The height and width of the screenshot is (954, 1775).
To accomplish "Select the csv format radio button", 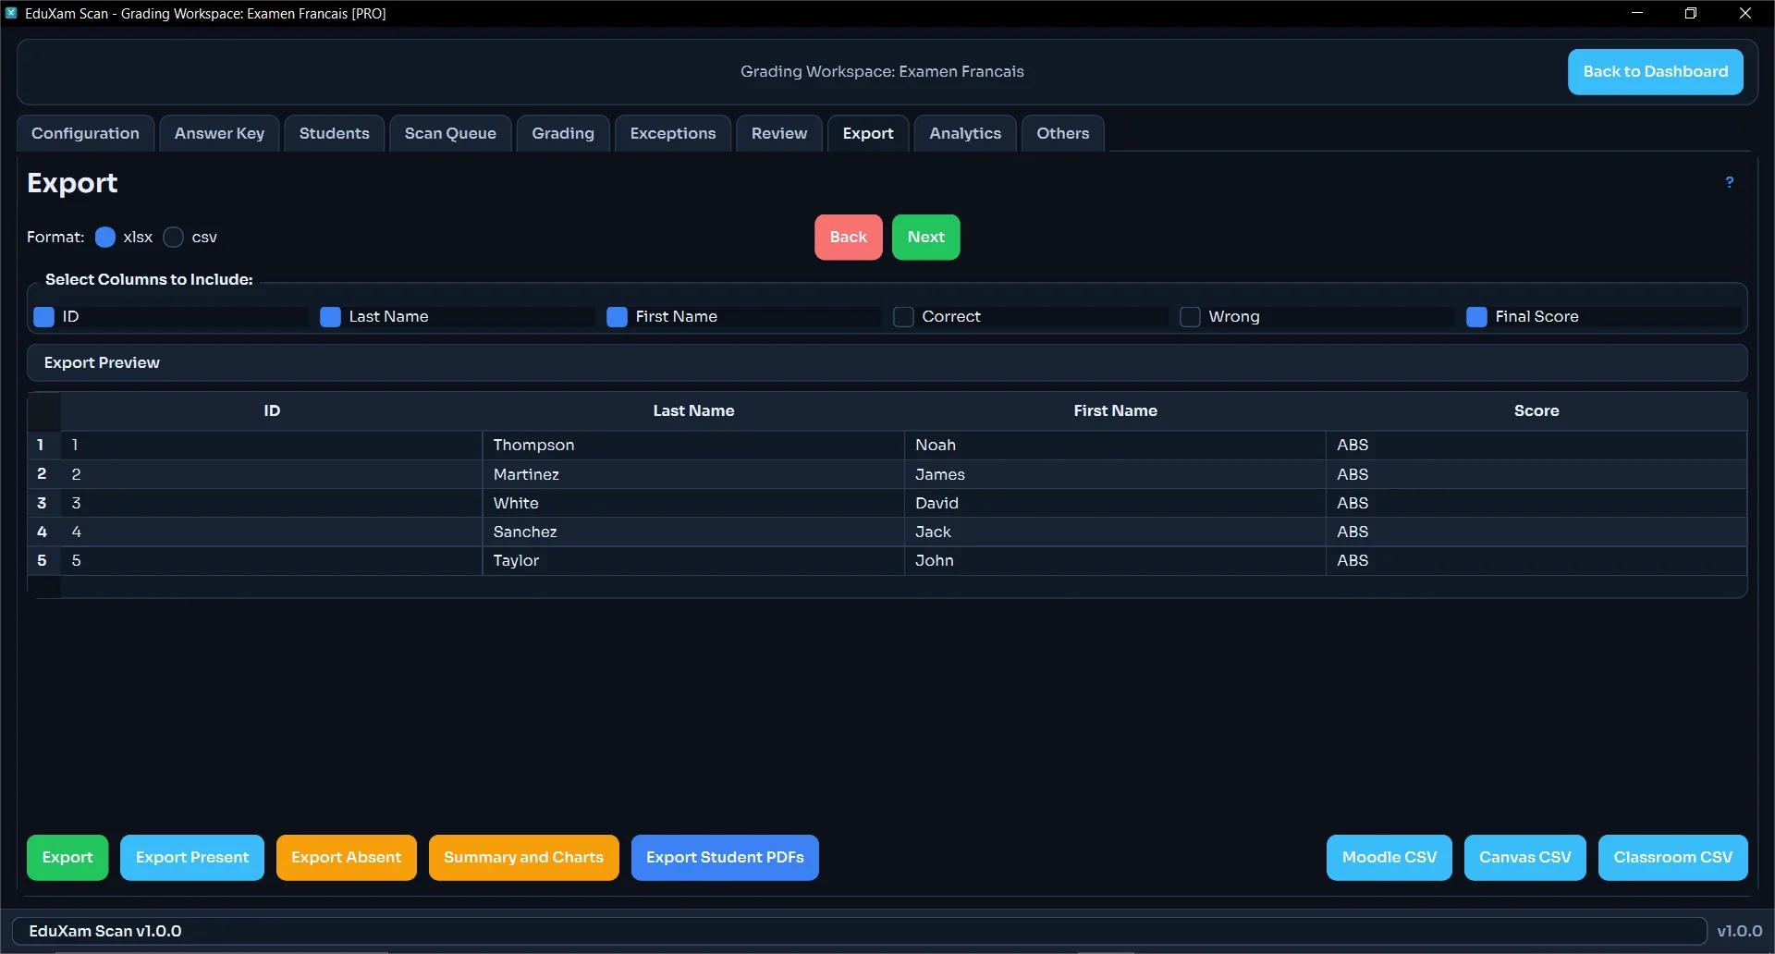I will [x=173, y=238].
